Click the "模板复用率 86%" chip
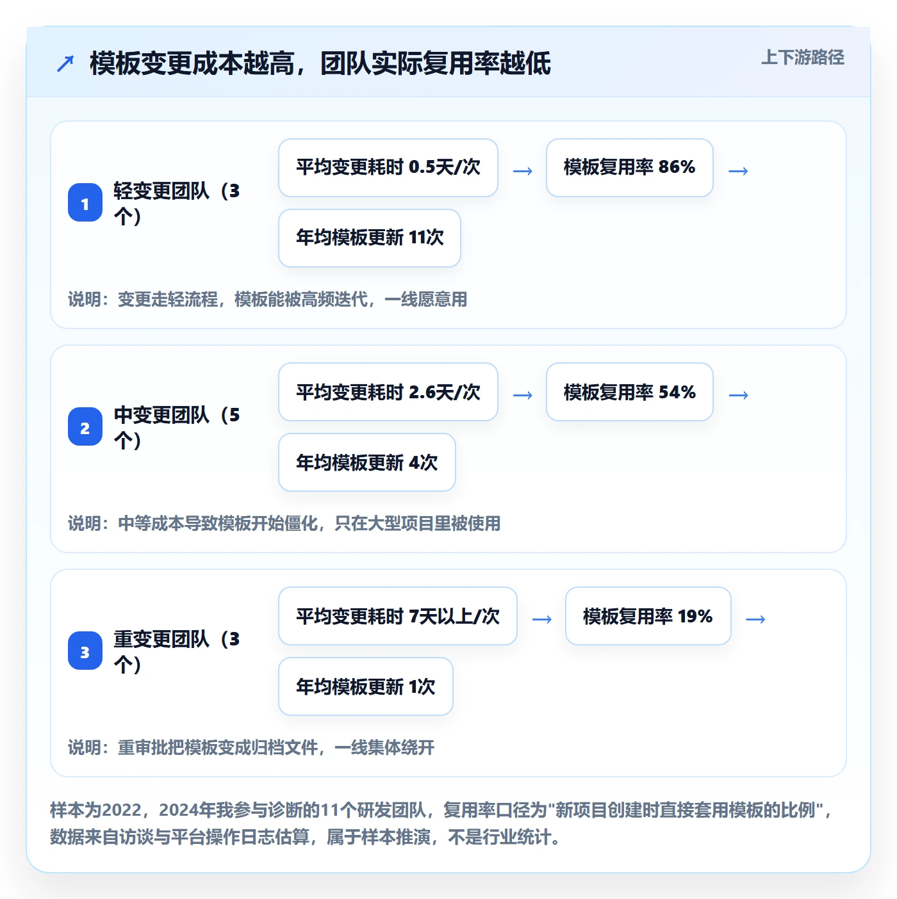 [630, 168]
